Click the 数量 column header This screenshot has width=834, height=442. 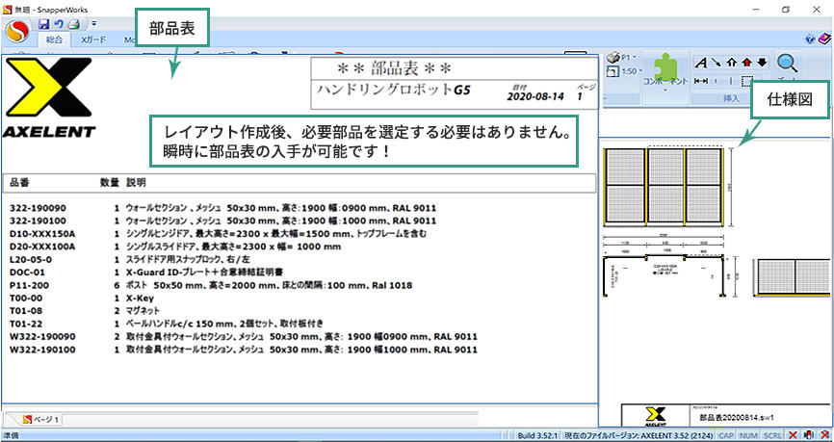(x=110, y=183)
